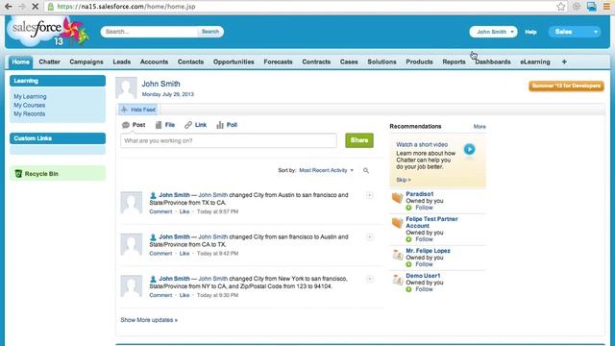Click the Salesforce logo
The image size is (615, 346).
click(47, 31)
